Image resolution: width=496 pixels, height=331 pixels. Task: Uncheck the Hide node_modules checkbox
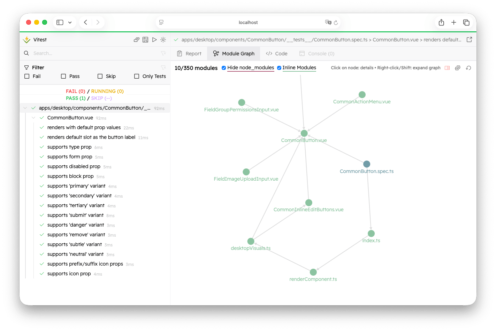click(224, 68)
